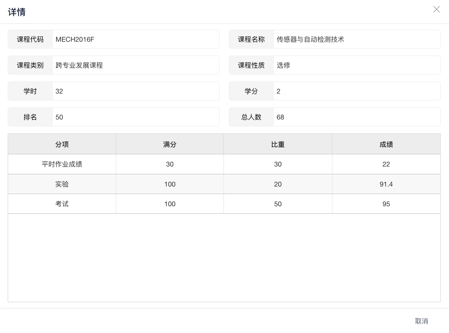The width and height of the screenshot is (449, 333).
Task: Select the 考试 row in the table
Action: [x=62, y=204]
